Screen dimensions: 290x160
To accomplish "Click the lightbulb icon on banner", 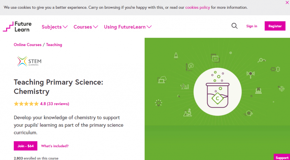I will tap(158, 103).
